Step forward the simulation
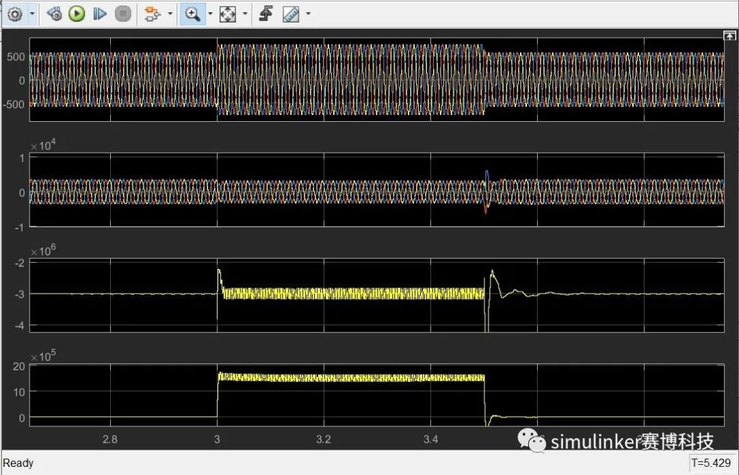The image size is (739, 475). tap(99, 14)
